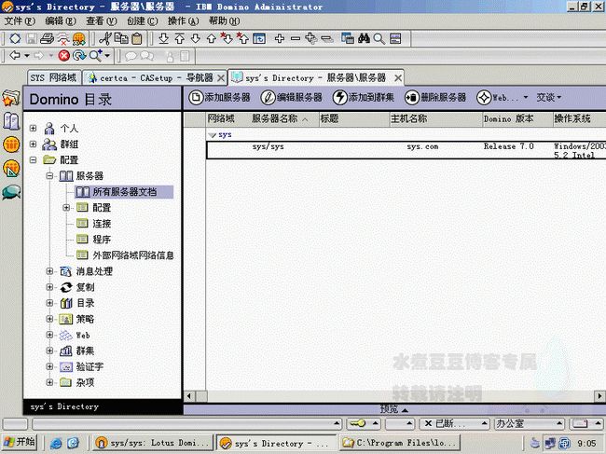
Task: Open the 查看 menu
Action: click(x=102, y=21)
